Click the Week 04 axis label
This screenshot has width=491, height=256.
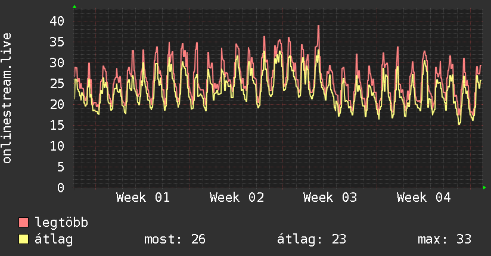(424, 198)
